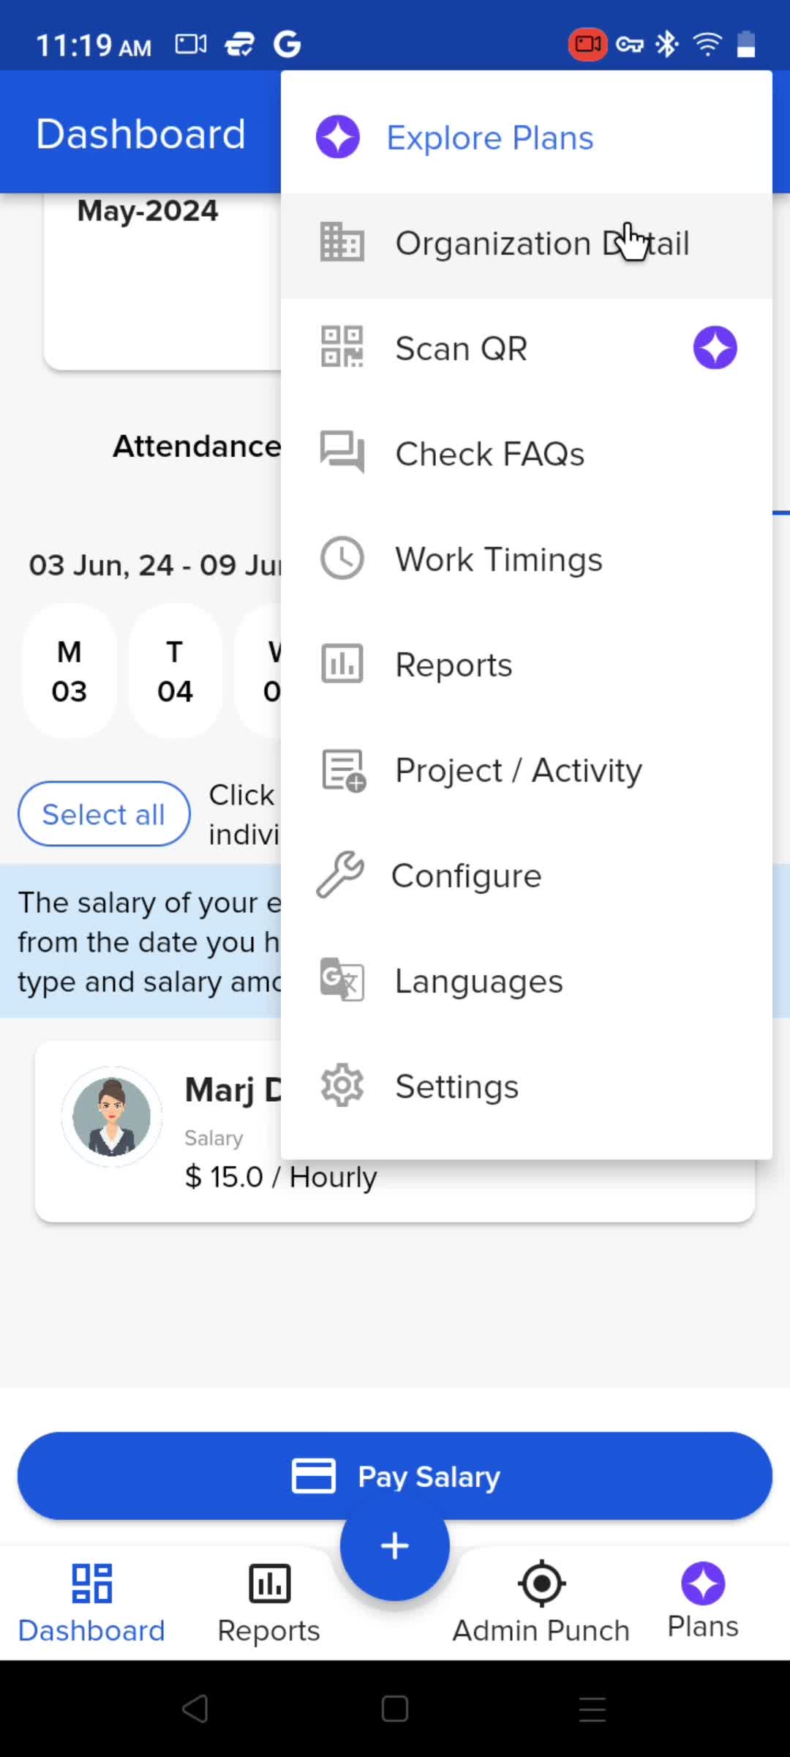Click the Pay Salary button
The width and height of the screenshot is (790, 1757).
pos(395,1476)
